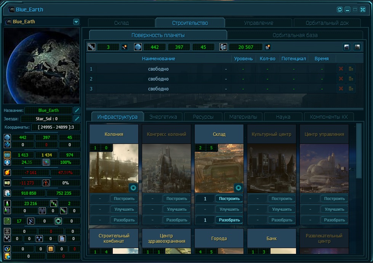Viewport: 373px width, 263px height.
Task: Click the building icon at end of queue row 3
Action: pyautogui.click(x=351, y=89)
